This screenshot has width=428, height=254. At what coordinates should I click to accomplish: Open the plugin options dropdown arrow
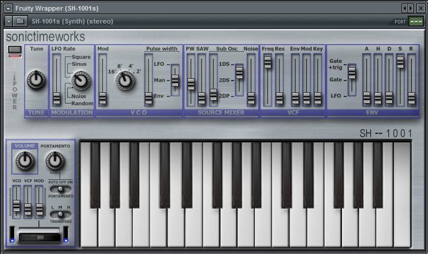[x=8, y=21]
